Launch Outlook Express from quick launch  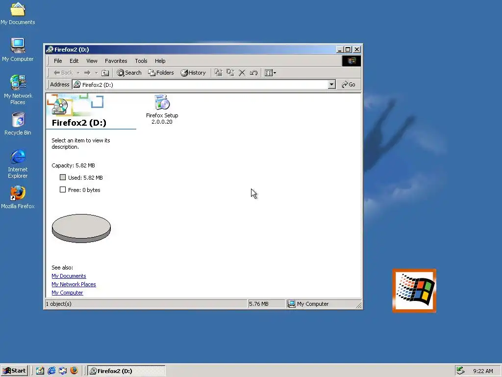coord(63,371)
